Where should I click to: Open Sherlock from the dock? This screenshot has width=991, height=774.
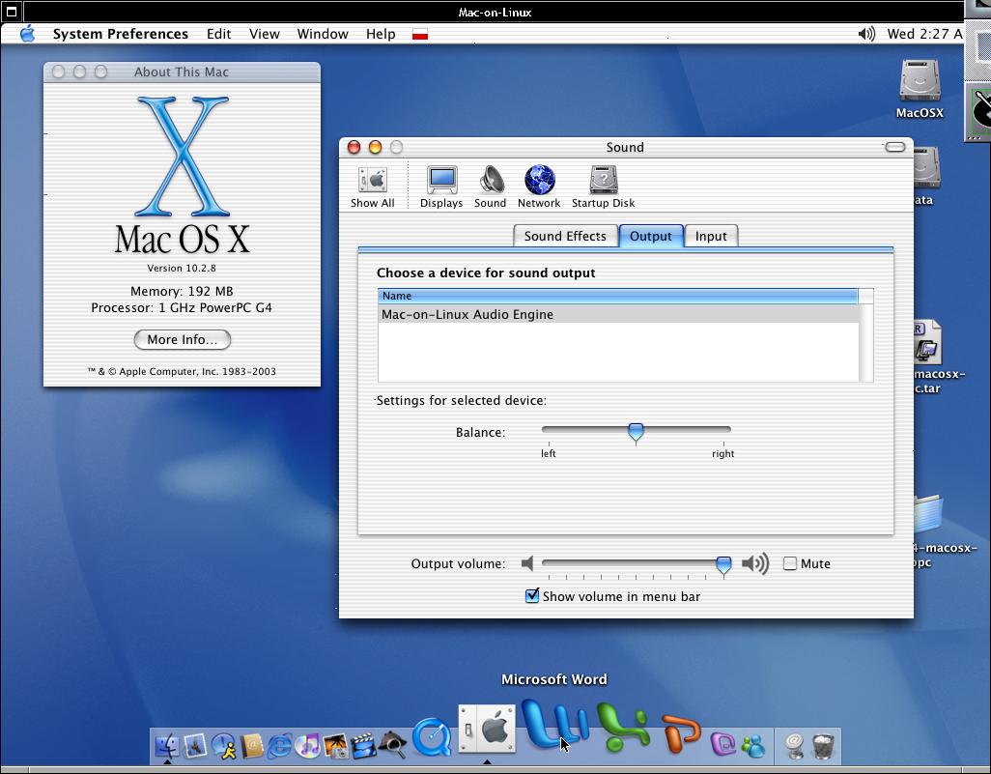pos(392,745)
